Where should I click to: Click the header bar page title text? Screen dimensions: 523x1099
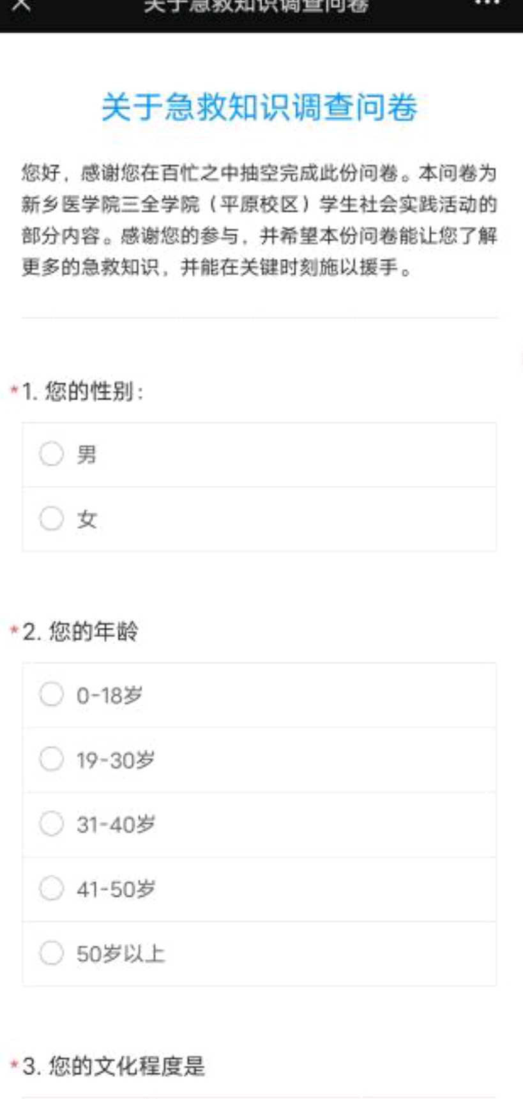pyautogui.click(x=256, y=6)
